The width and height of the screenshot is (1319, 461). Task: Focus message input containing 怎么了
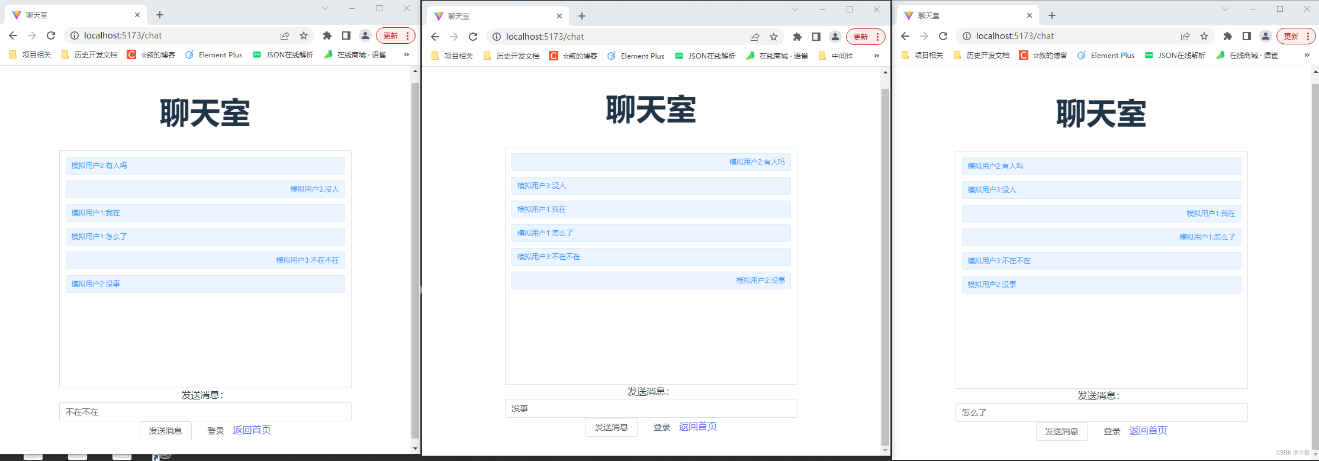1102,412
